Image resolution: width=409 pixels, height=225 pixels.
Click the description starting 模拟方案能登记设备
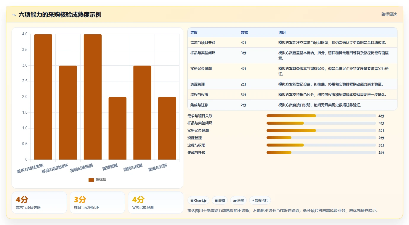click(x=331, y=84)
